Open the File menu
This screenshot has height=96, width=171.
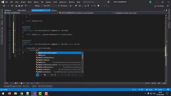pyautogui.click(x=6, y=2)
